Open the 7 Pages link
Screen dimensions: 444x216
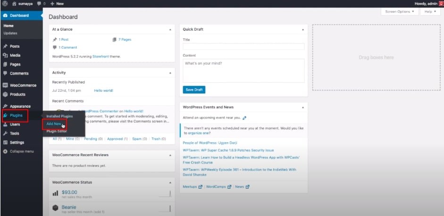(125, 40)
